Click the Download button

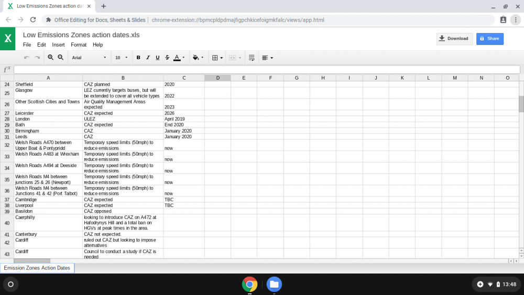click(454, 39)
